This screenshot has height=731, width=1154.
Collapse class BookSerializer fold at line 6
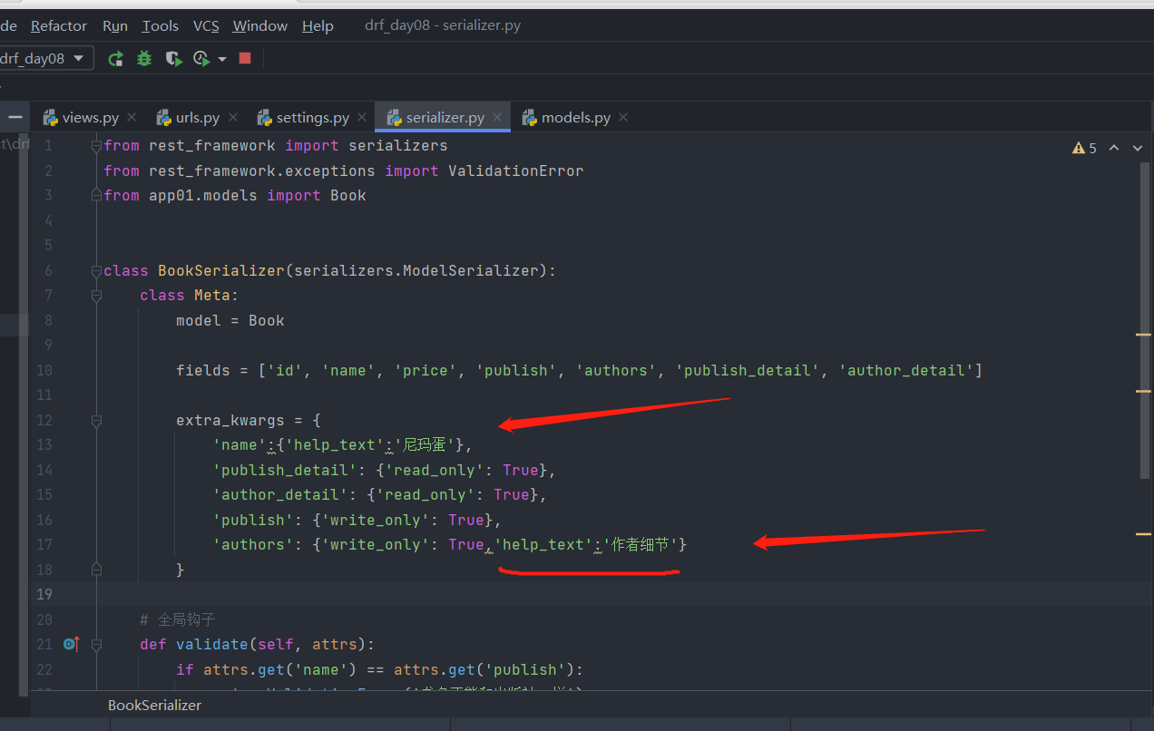click(96, 270)
